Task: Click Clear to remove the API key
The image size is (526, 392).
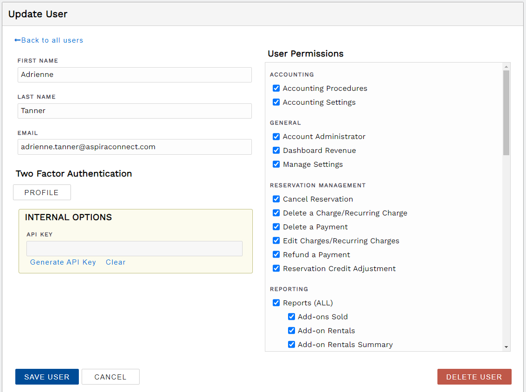Action: coord(115,262)
